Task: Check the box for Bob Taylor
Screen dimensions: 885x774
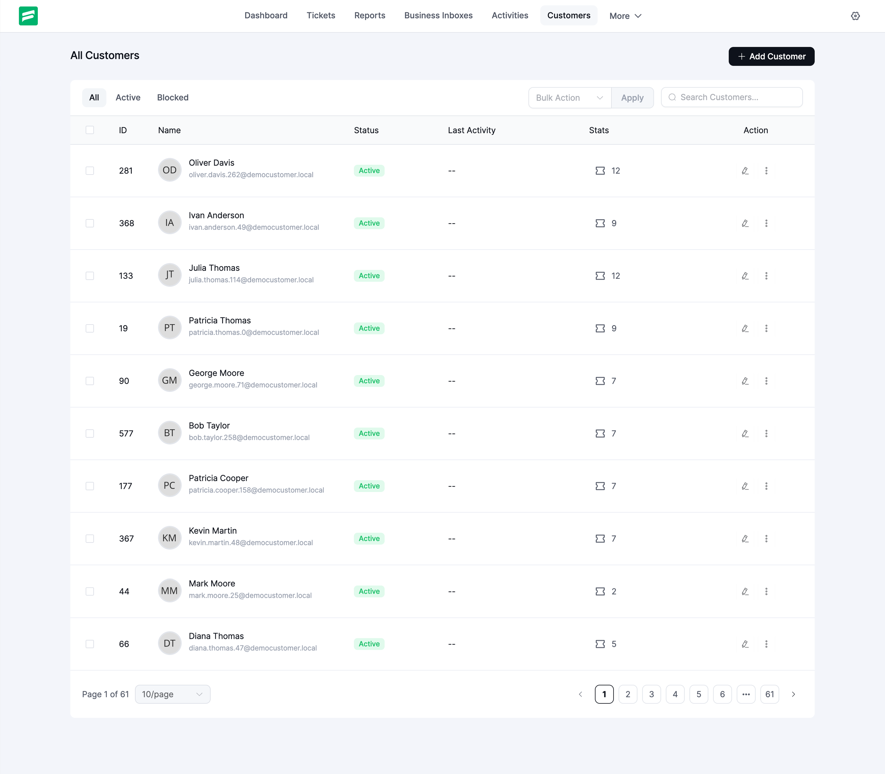Action: tap(90, 433)
